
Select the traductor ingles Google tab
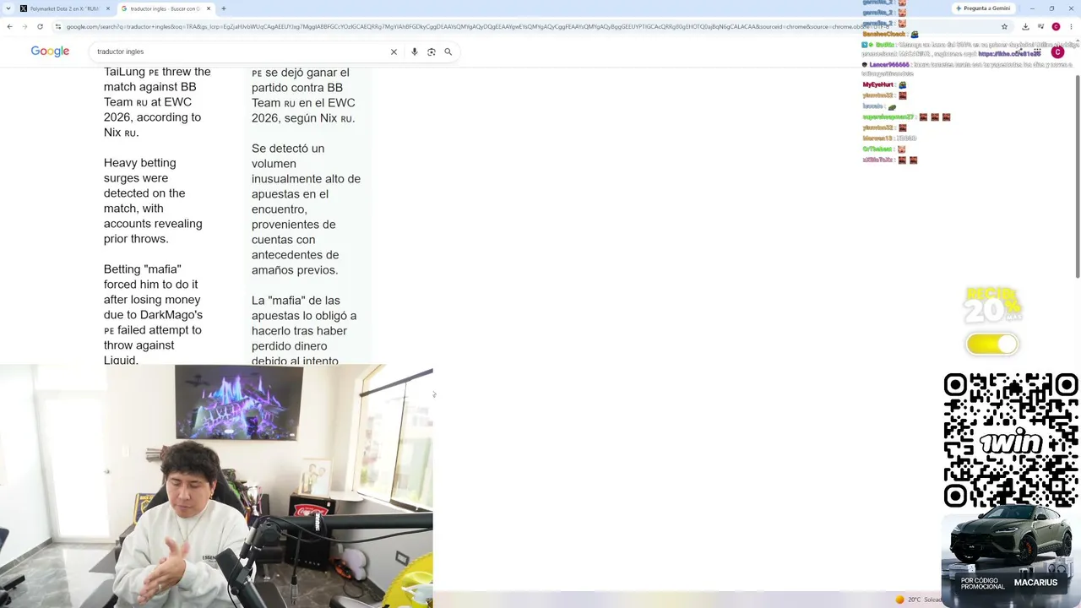[x=166, y=8]
